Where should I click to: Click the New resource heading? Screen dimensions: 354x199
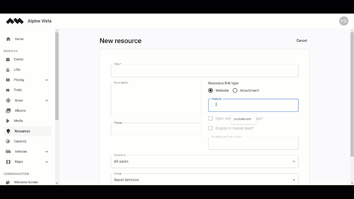[121, 41]
